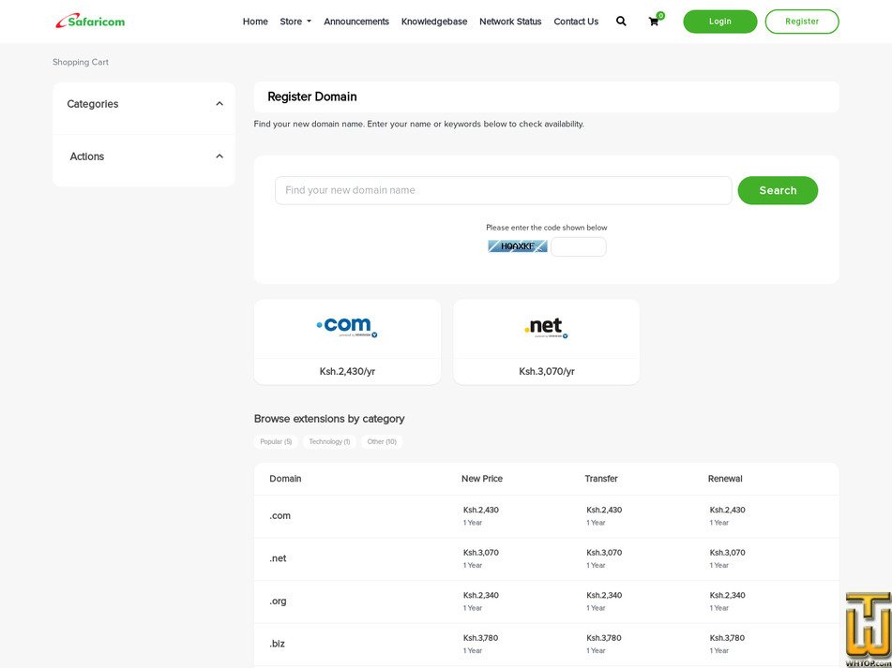Open the search magnifier icon

point(621,21)
